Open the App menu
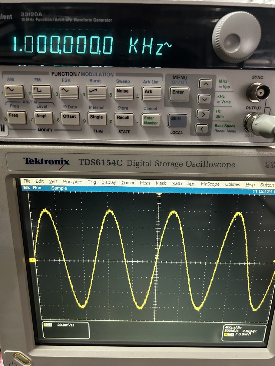Image resolution: width=275 pixels, height=366 pixels. pyautogui.click(x=191, y=184)
